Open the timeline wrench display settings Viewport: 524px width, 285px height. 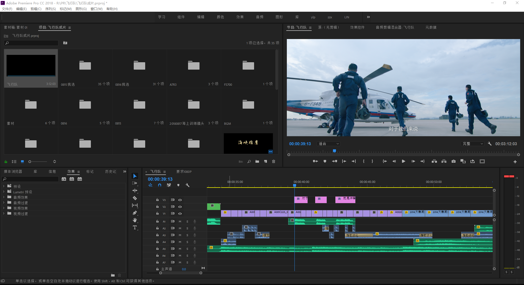[187, 185]
